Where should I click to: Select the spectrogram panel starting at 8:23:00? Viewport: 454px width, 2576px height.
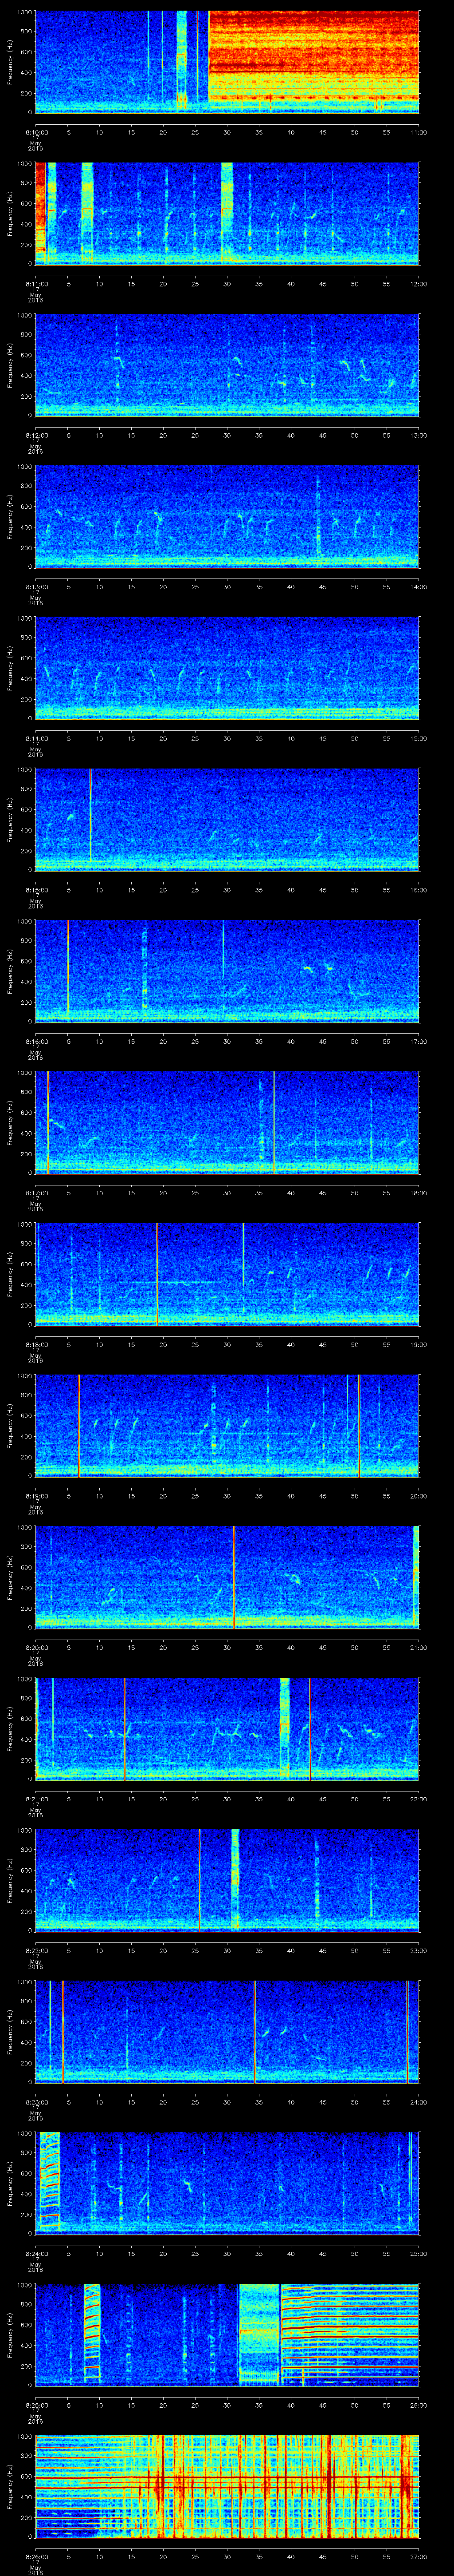pyautogui.click(x=227, y=2032)
